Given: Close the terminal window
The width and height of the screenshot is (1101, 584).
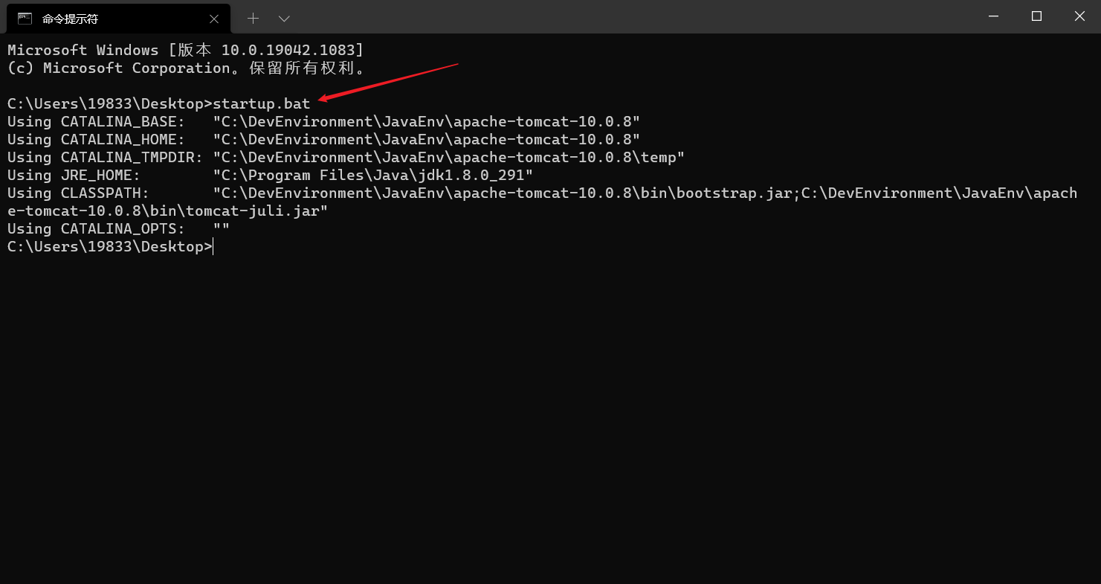Looking at the screenshot, I should 1079,16.
